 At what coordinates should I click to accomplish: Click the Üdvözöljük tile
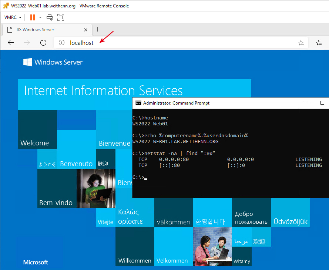pyautogui.click(x=290, y=213)
